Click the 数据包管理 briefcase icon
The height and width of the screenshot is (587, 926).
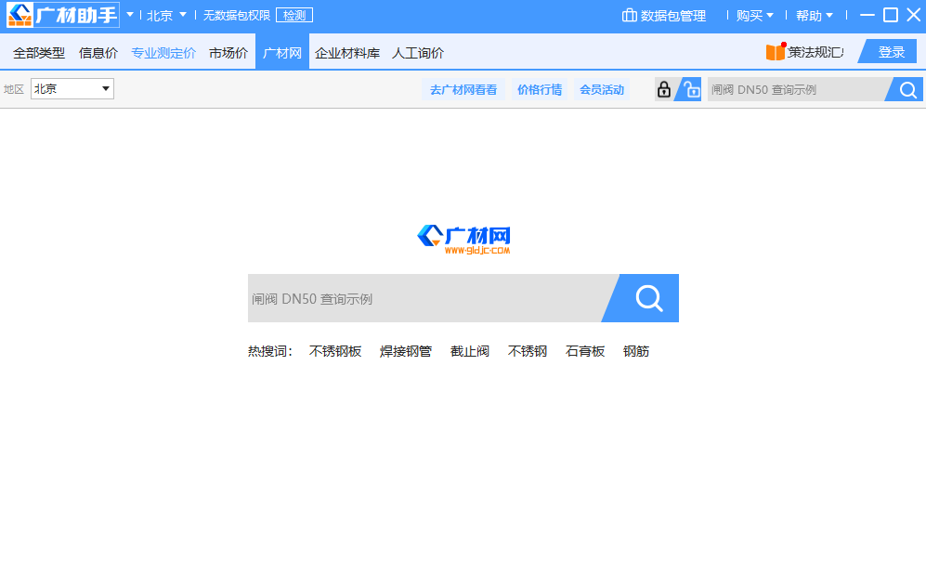click(x=629, y=16)
